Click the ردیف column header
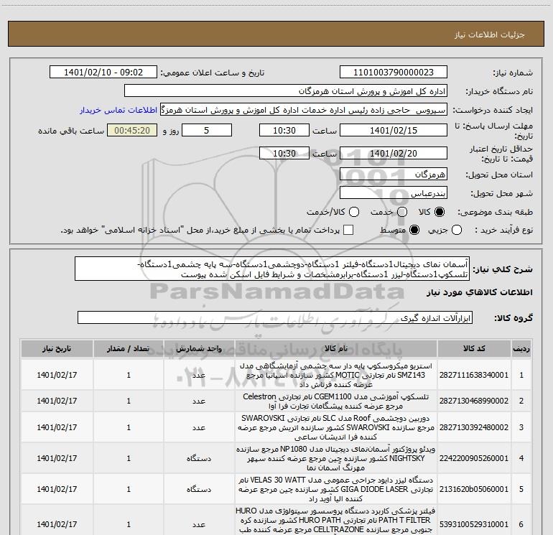553x535 pixels. 521,349
